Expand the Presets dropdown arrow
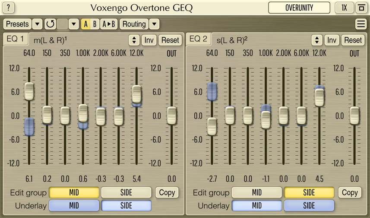Image resolution: width=370 pixels, height=218 pixels. pyautogui.click(x=38, y=24)
